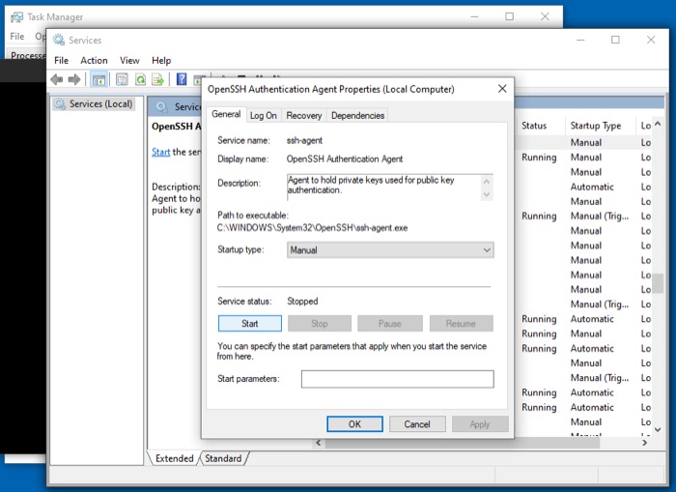Confirm the dialog with OK

pos(354,424)
